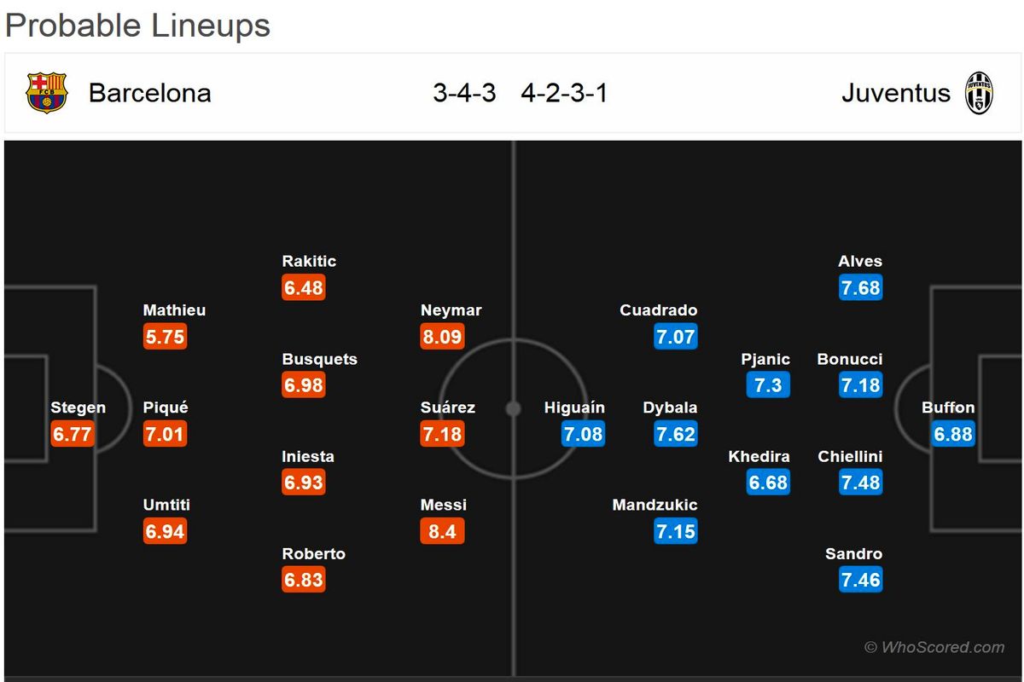
Task: Select Alves's 7.68 rating badge
Action: (860, 288)
